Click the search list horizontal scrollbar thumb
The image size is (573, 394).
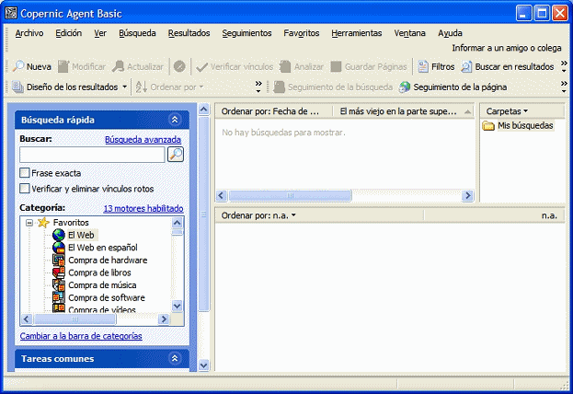pyautogui.click(x=291, y=196)
